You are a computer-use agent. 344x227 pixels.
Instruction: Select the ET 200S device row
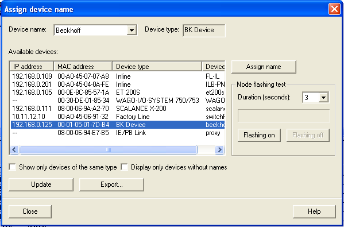117,93
